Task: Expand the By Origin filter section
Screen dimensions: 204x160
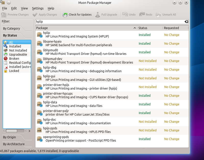Action: pyautogui.click(x=9, y=137)
